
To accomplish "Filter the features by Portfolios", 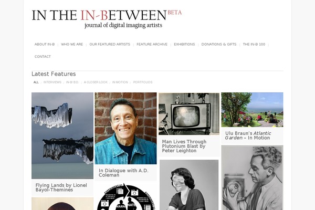I will point(143,82).
